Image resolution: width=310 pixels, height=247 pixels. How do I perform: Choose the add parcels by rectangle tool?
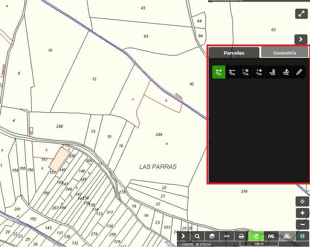[246, 72]
